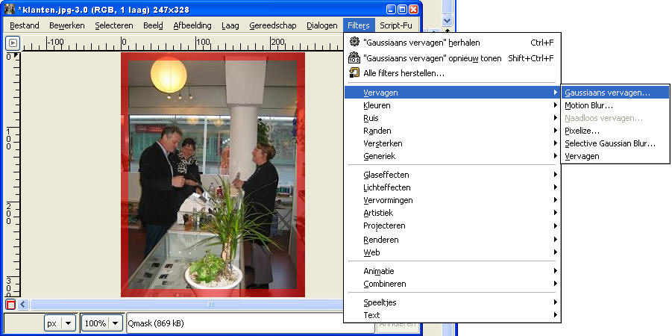Open the Script-Fu menu

pos(395,25)
